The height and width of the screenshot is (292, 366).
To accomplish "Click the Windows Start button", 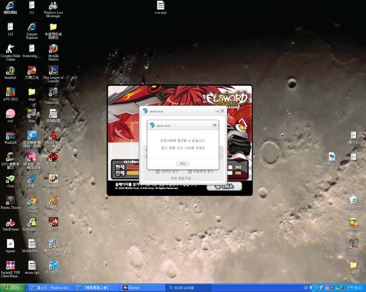I will click(x=13, y=288).
